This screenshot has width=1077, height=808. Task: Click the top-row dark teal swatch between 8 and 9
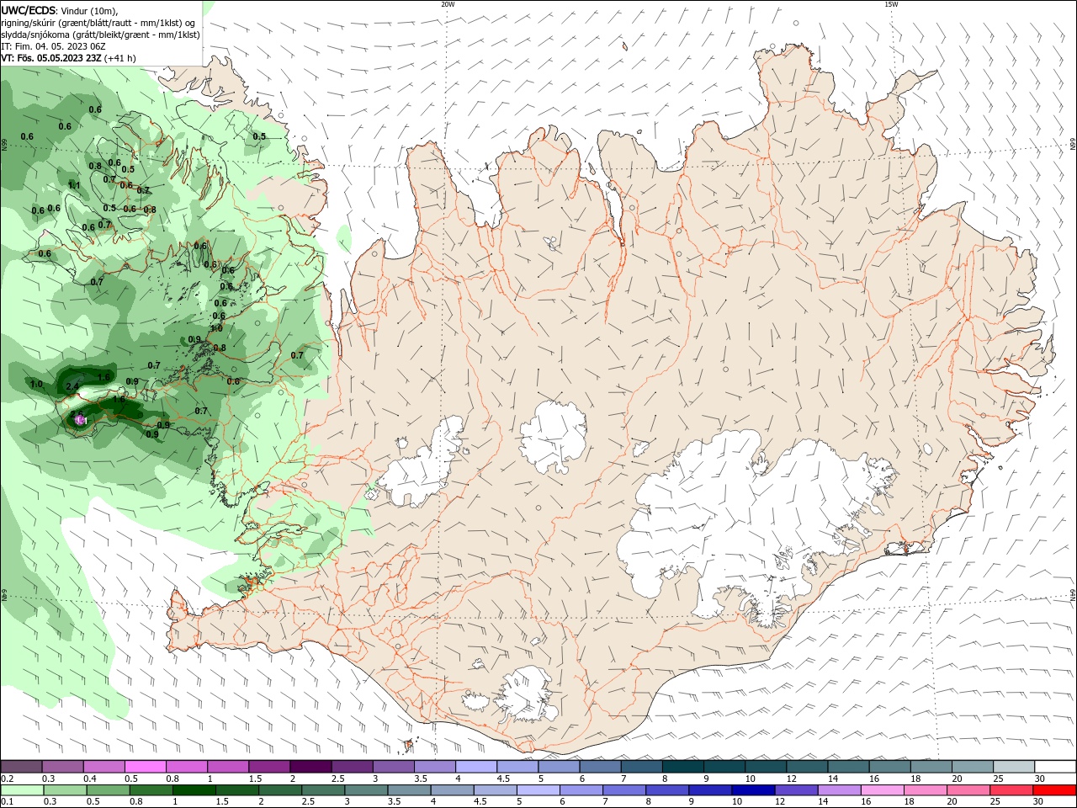(682, 766)
